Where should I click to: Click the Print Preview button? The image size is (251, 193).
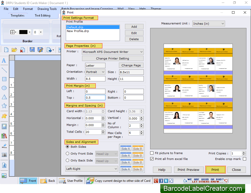189,170
